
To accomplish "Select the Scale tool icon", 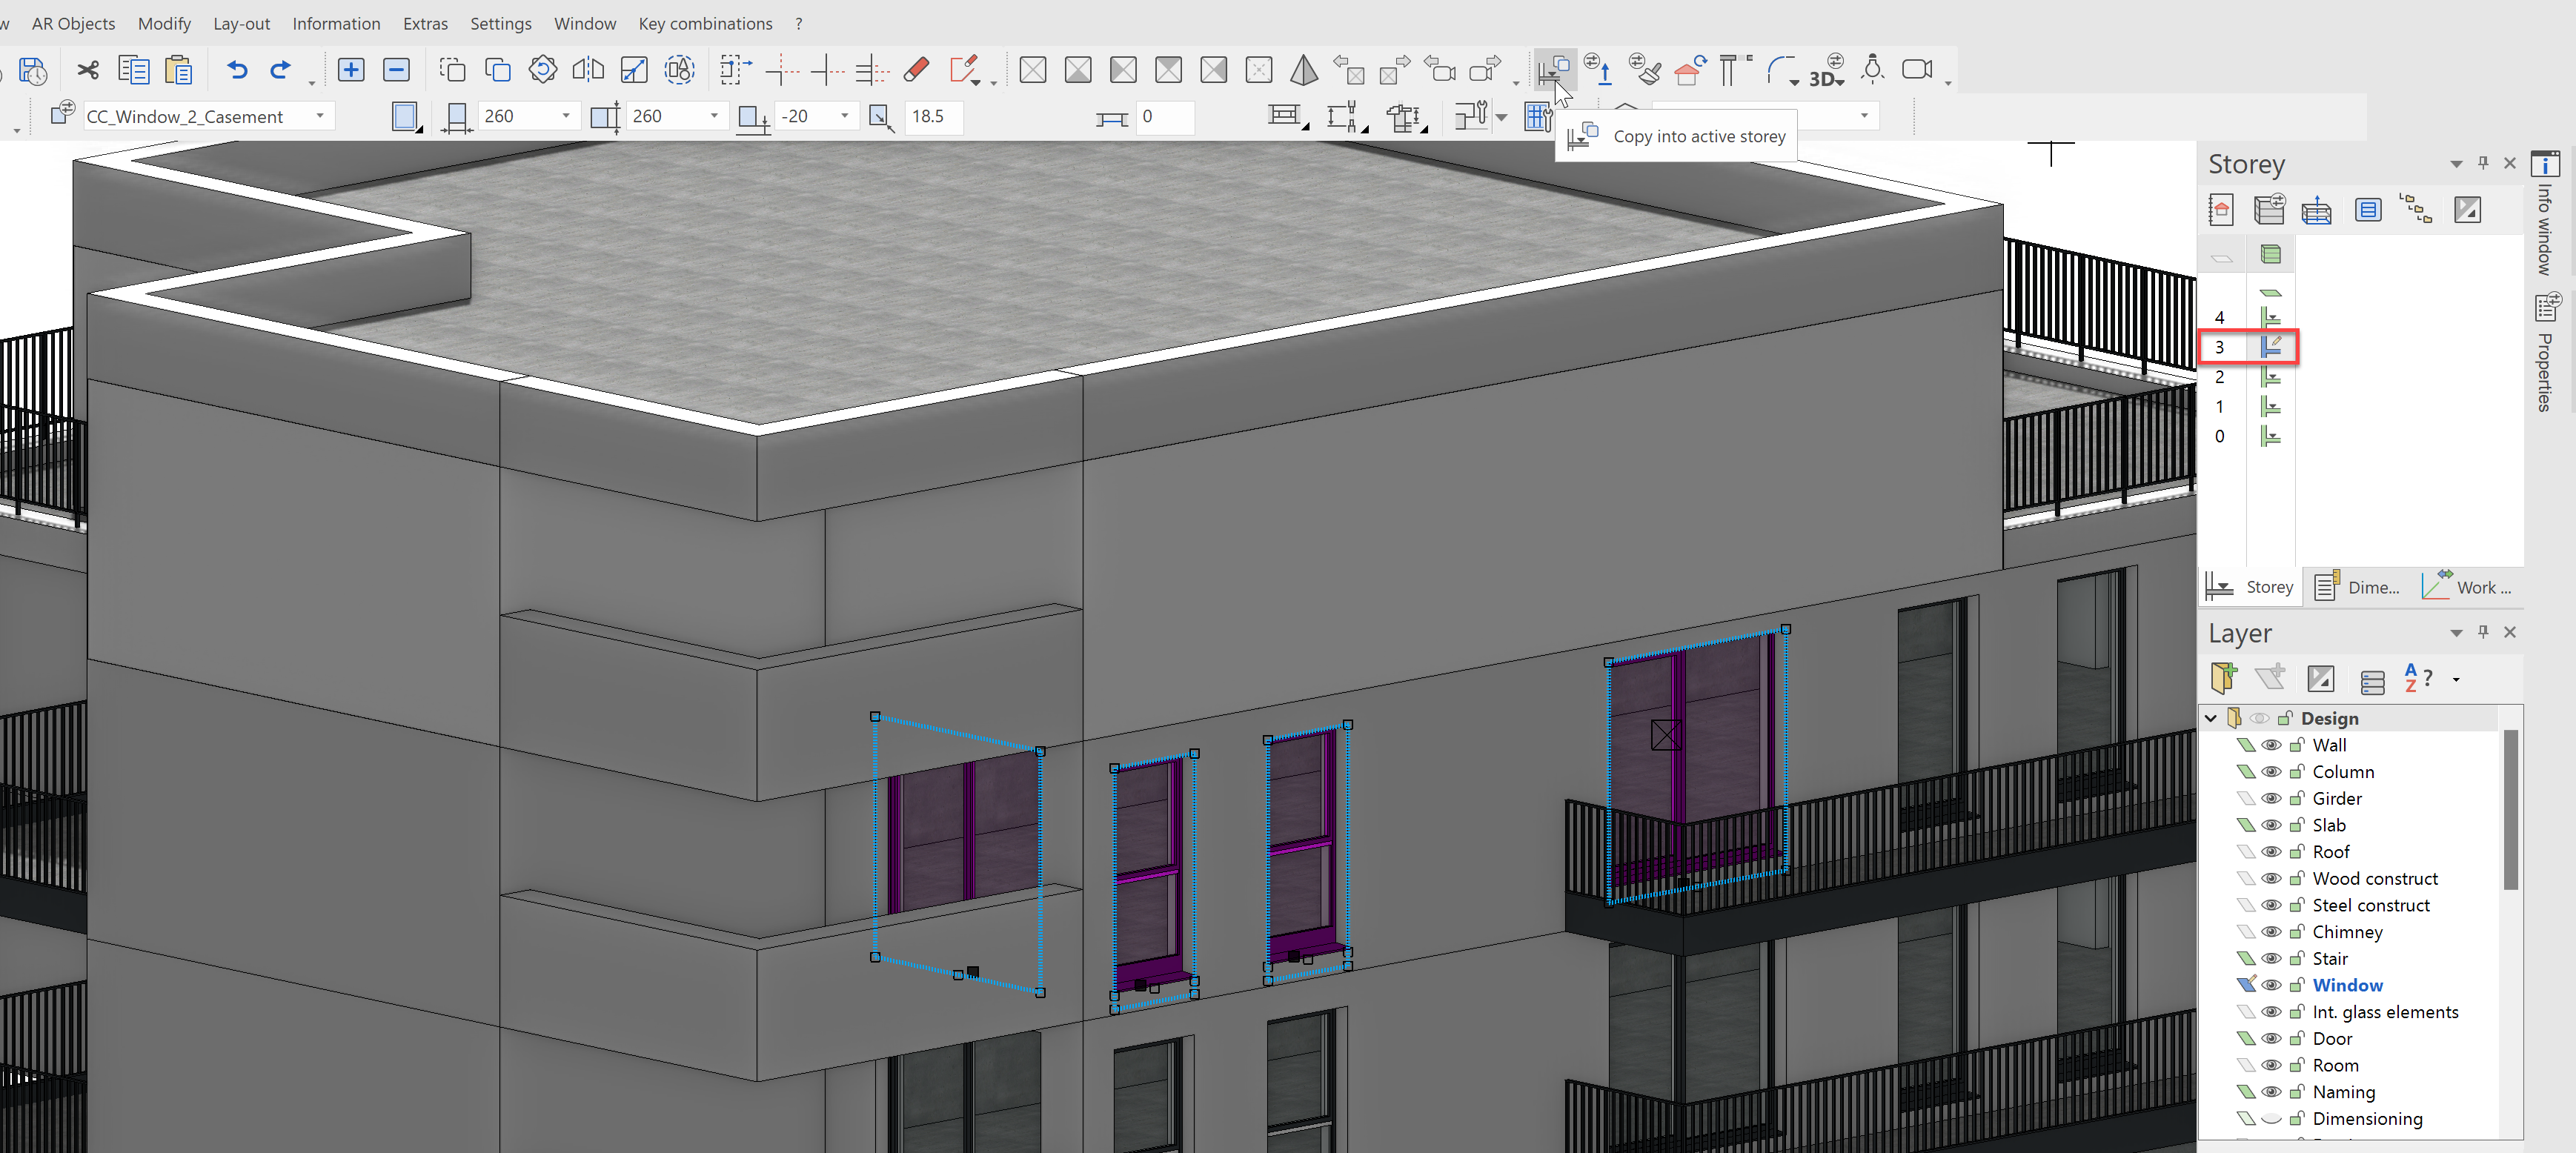I will pyautogui.click(x=634, y=70).
